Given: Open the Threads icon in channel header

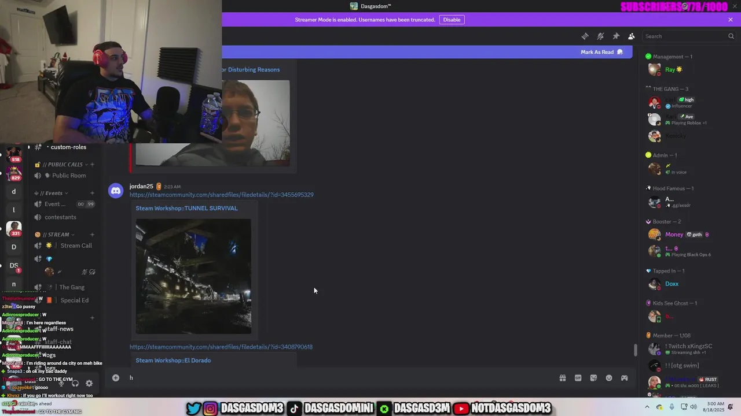Looking at the screenshot, I should pyautogui.click(x=585, y=36).
